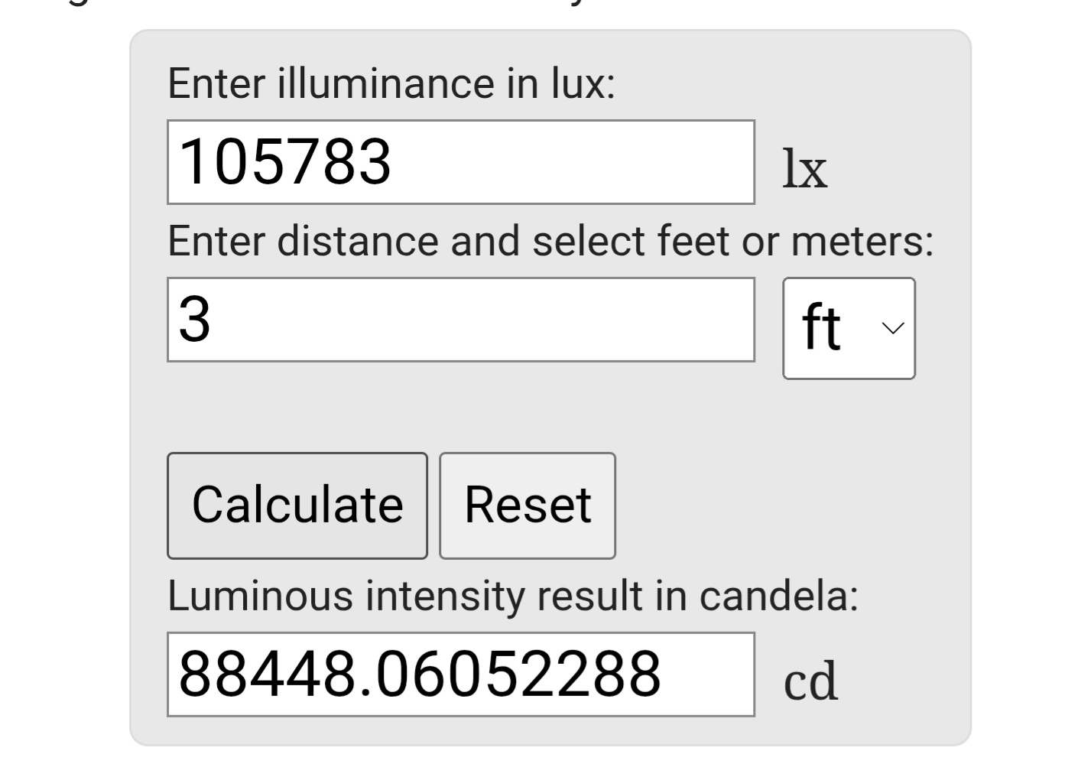The width and height of the screenshot is (1065, 777).
Task: Click empty space right of distance value 3
Action: (x=482, y=320)
